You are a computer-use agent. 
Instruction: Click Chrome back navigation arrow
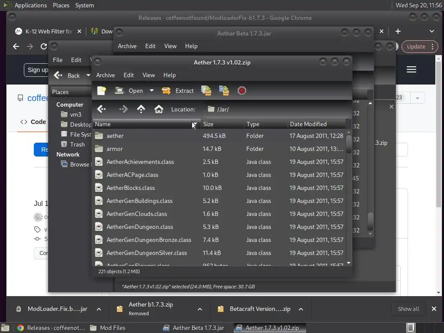16,46
